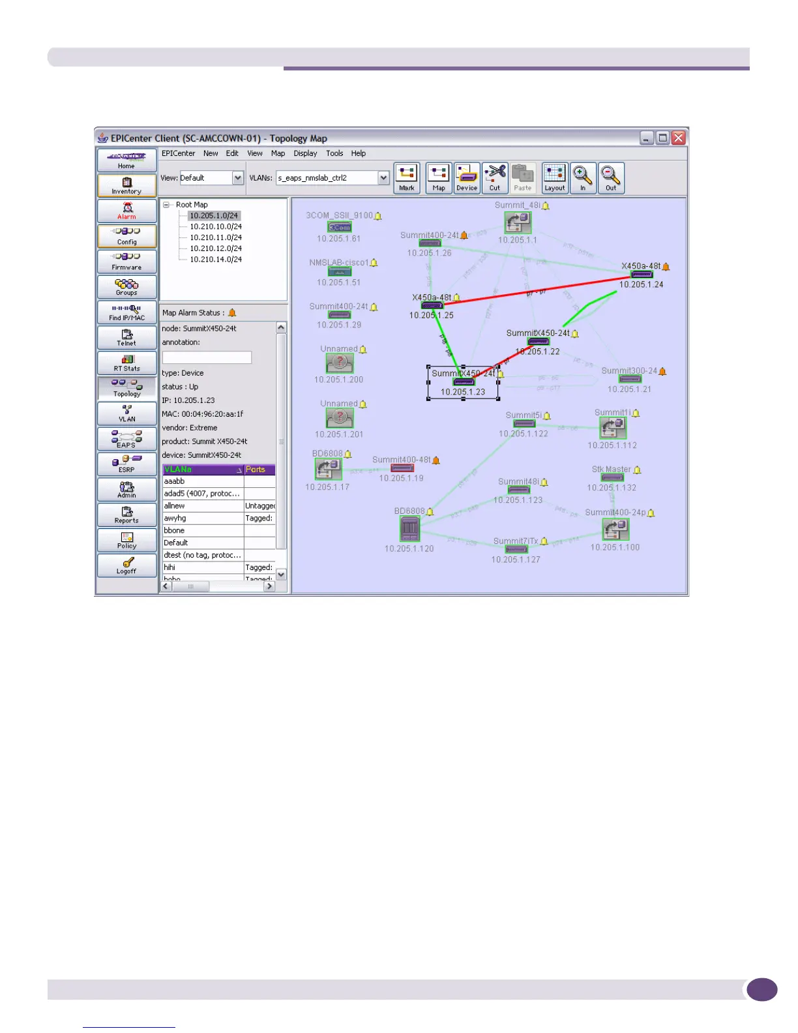Open the Inventory module

point(126,185)
